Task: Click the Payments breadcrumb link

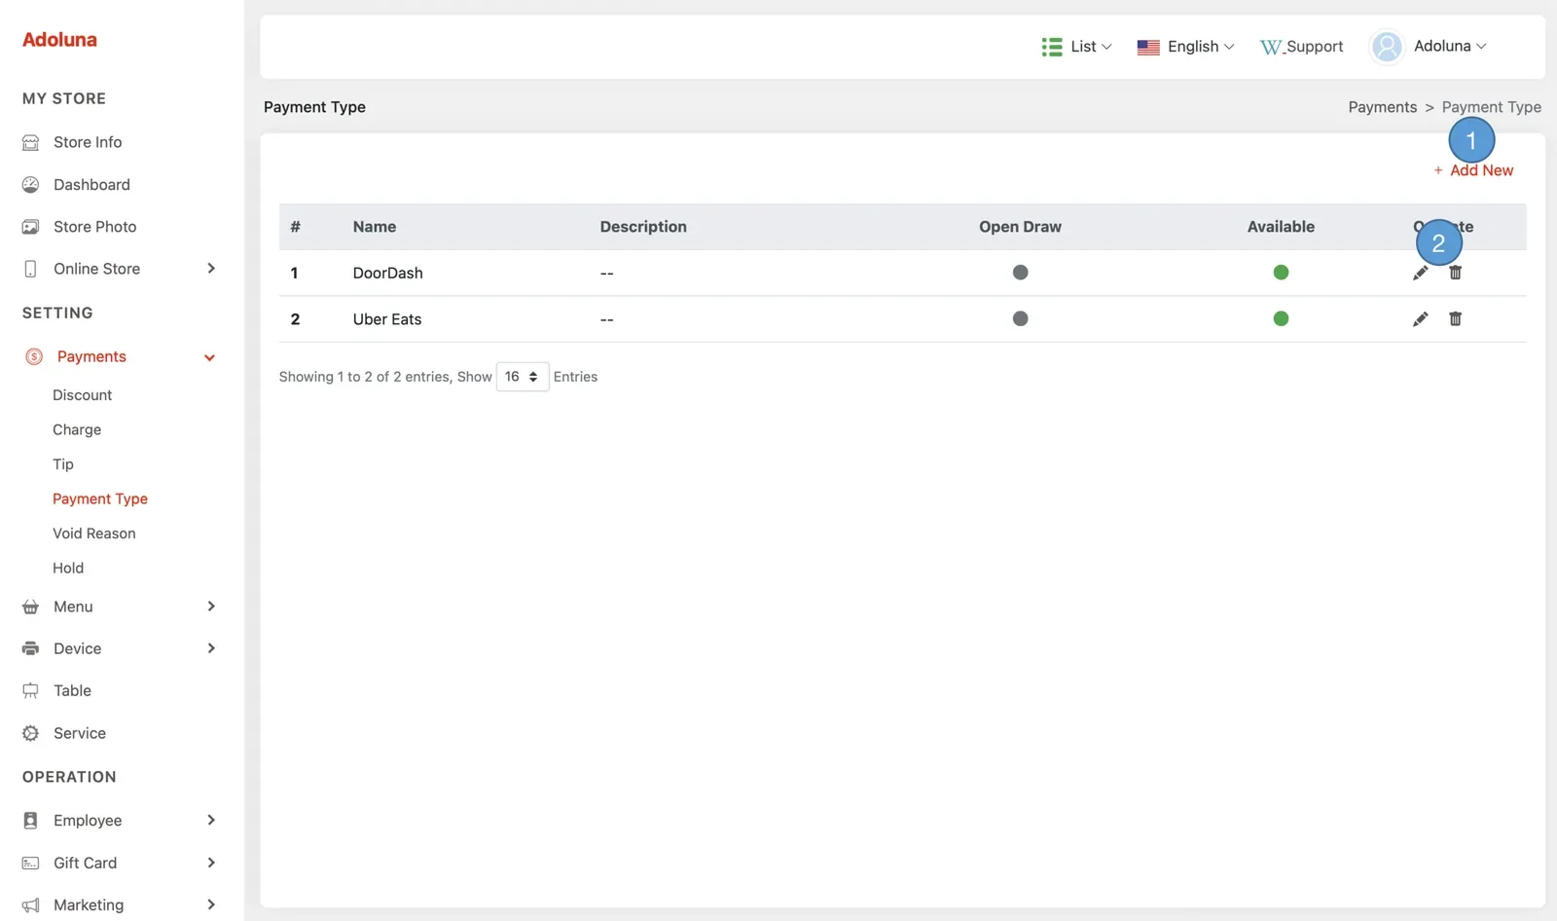Action: tap(1383, 107)
